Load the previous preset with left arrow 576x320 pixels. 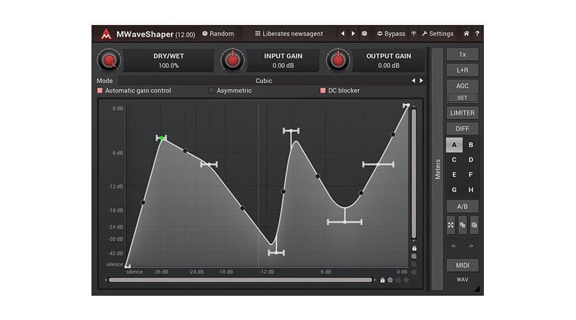point(342,33)
